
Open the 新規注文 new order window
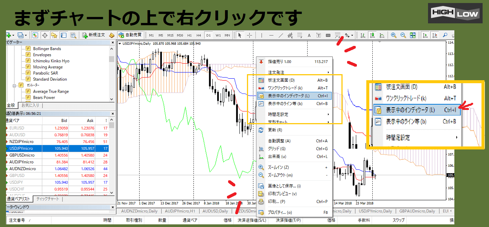point(94,35)
